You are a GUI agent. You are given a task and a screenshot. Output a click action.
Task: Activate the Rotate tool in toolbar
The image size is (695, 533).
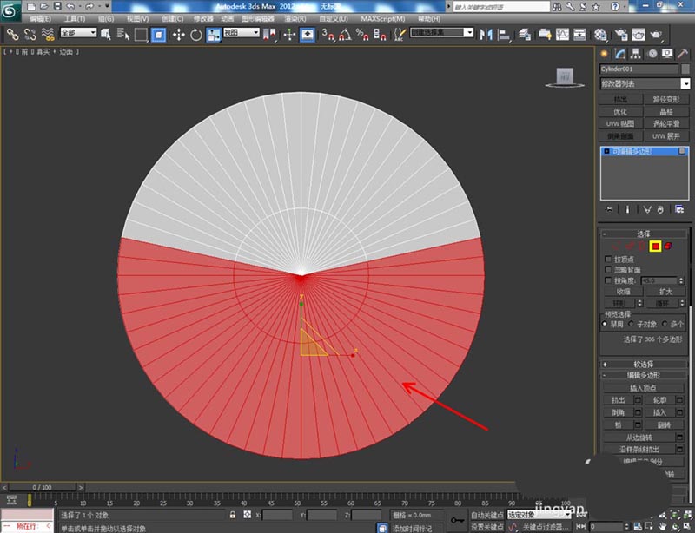pos(196,35)
